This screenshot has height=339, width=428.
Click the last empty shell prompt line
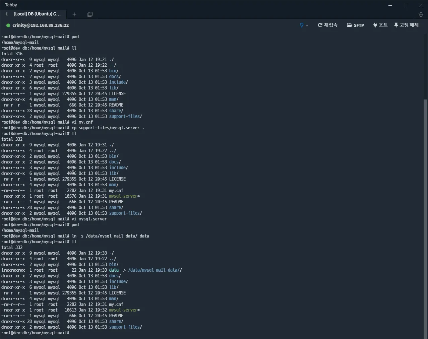[x=35, y=333]
